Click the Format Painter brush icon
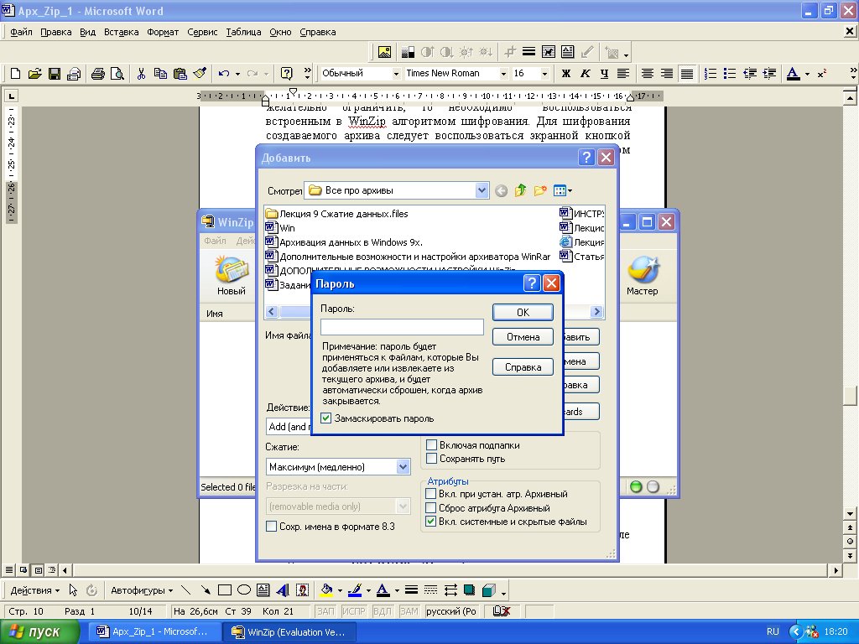The image size is (859, 644). pyautogui.click(x=200, y=74)
